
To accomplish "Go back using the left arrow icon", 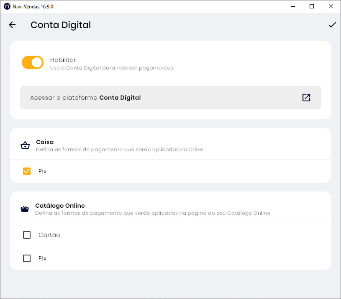I will point(12,25).
